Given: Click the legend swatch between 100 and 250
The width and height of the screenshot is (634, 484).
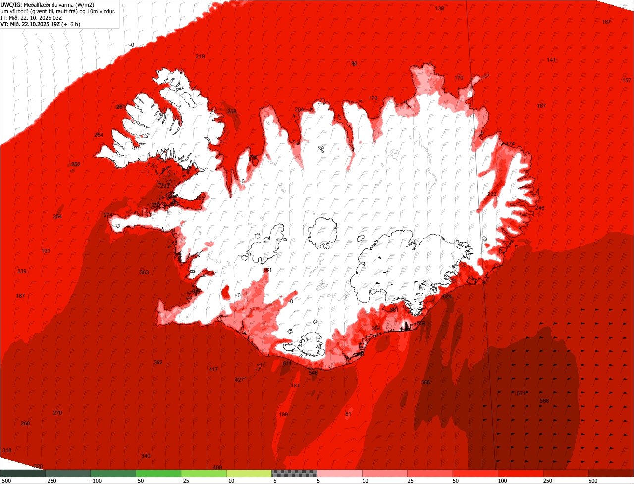Looking at the screenshot, I should click(521, 473).
